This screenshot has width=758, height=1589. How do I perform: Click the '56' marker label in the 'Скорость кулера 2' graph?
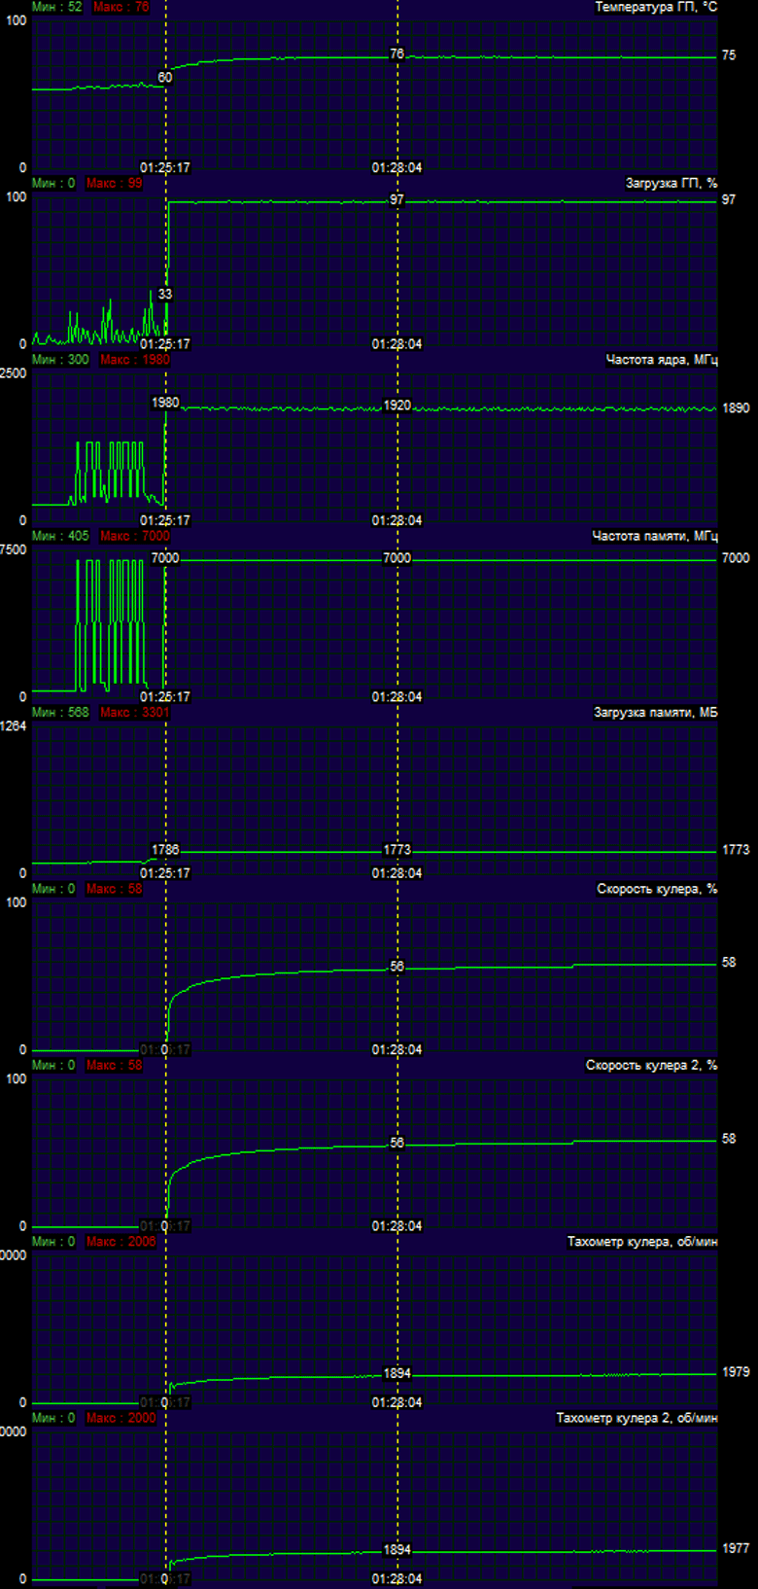pos(397,1143)
